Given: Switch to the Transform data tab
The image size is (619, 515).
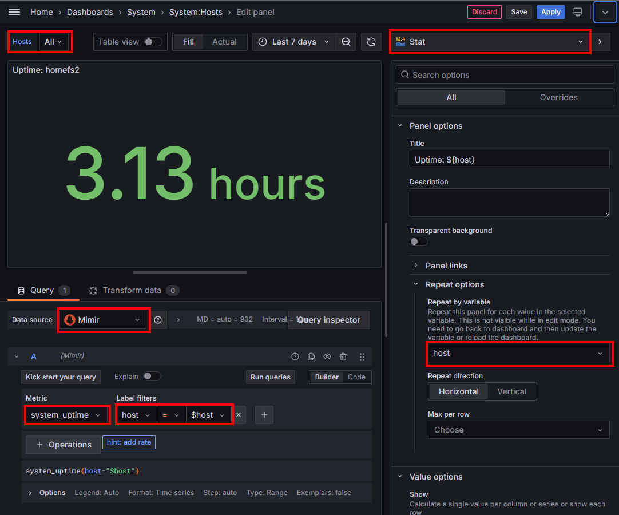Looking at the screenshot, I should pos(134,291).
